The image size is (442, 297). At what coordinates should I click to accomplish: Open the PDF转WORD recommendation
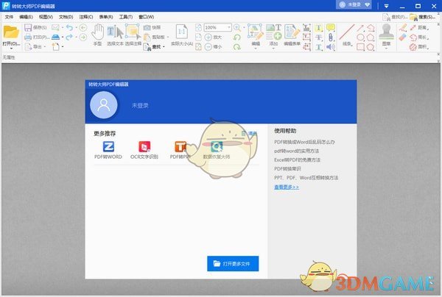point(108,150)
